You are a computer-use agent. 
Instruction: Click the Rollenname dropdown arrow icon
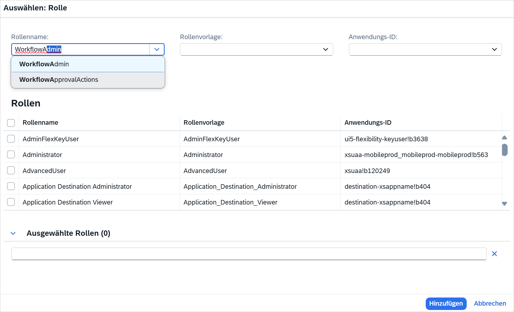157,49
